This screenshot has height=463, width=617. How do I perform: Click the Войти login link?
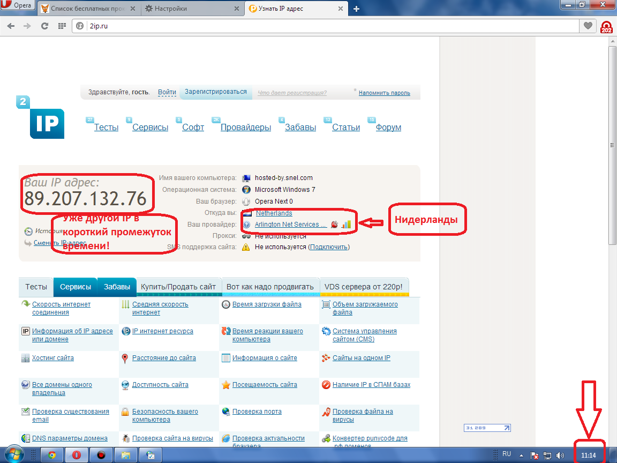coord(167,92)
